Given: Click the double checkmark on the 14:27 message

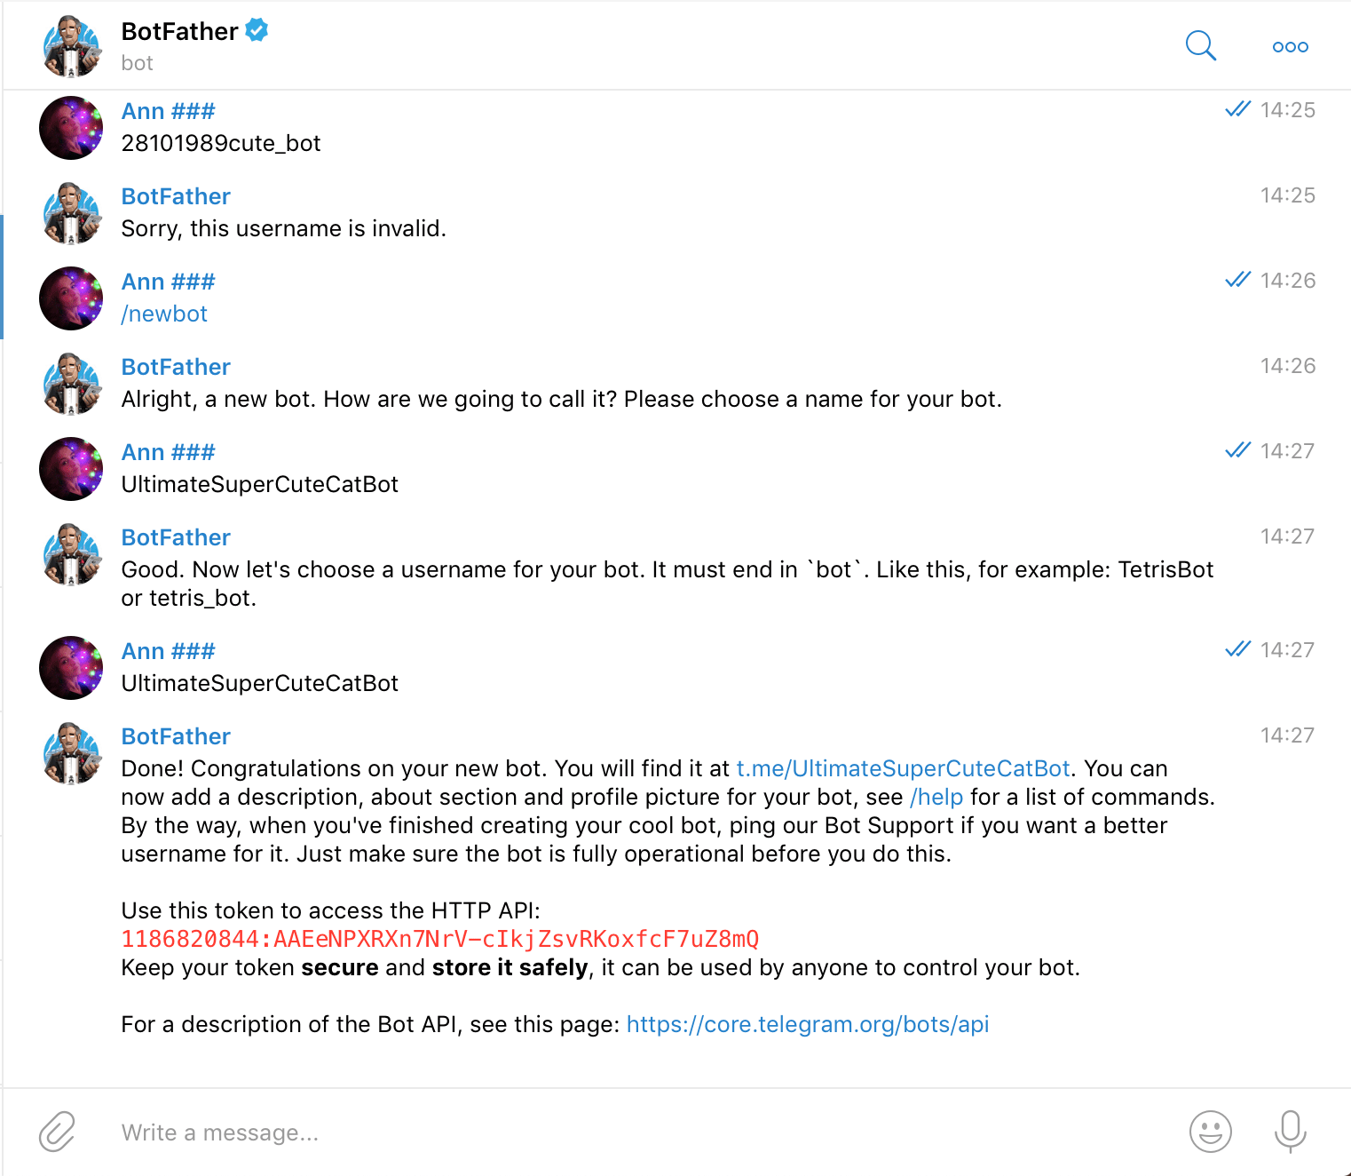Looking at the screenshot, I should (1236, 649).
